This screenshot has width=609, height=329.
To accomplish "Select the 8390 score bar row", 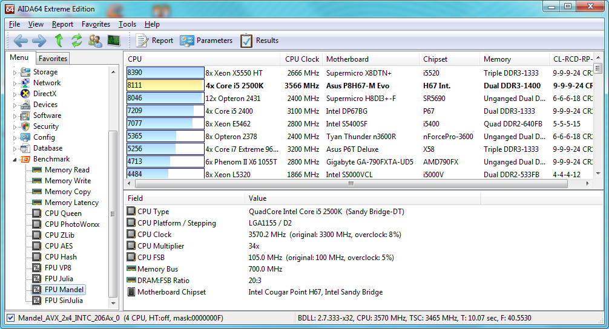I will [165, 73].
